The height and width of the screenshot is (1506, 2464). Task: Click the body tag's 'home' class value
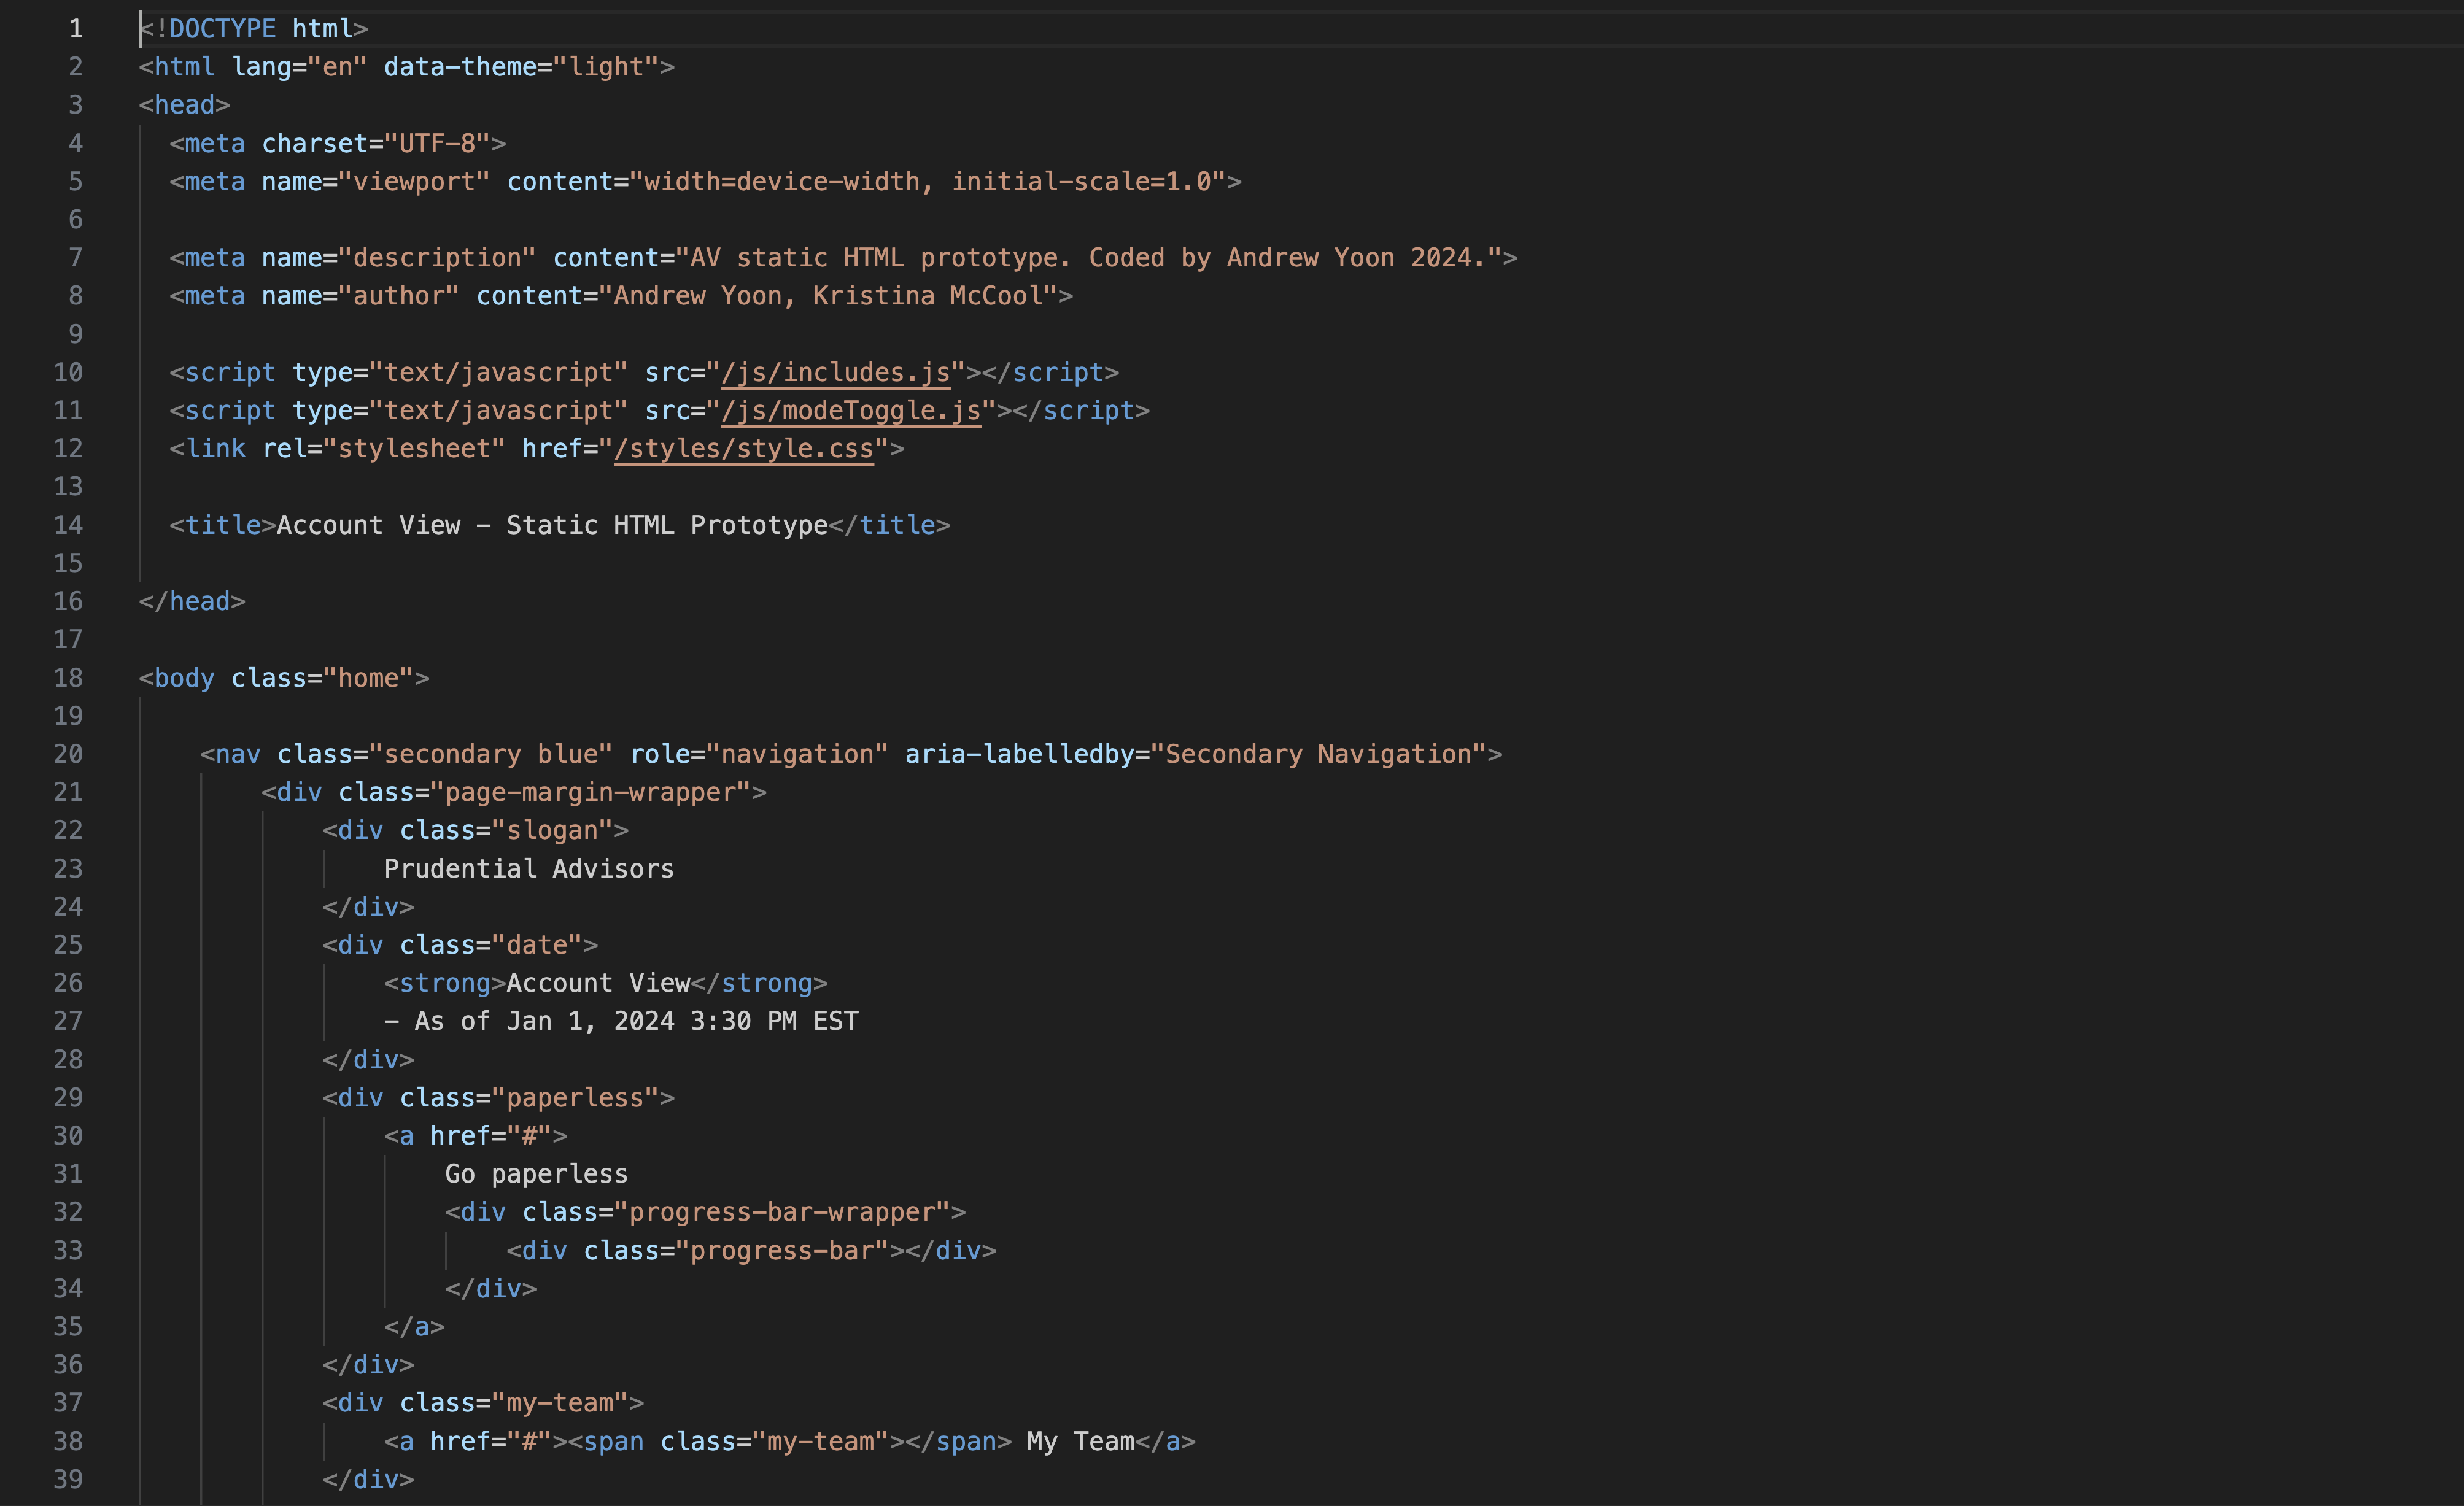[x=368, y=678]
